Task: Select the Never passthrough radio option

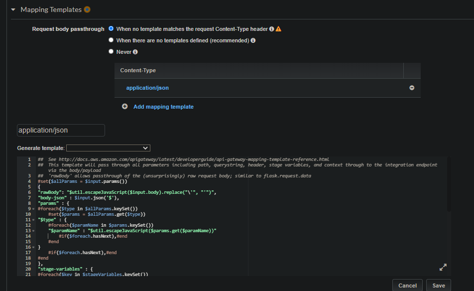Action: (111, 51)
